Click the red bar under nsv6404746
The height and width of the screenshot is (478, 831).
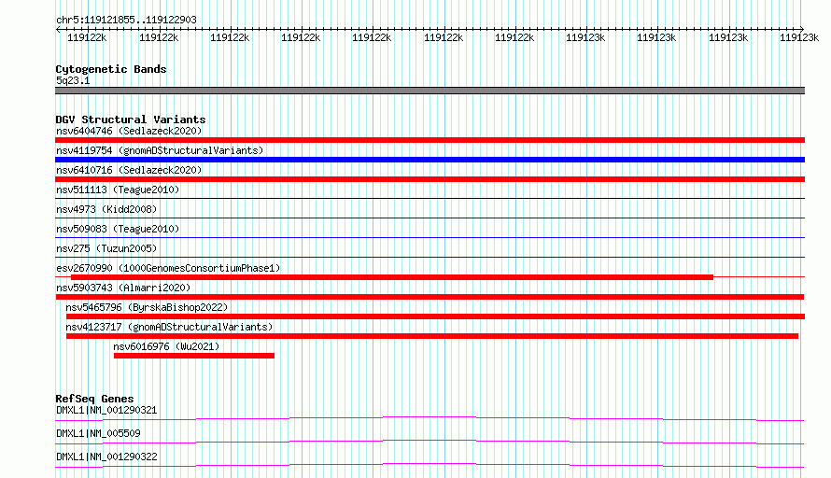pos(430,140)
